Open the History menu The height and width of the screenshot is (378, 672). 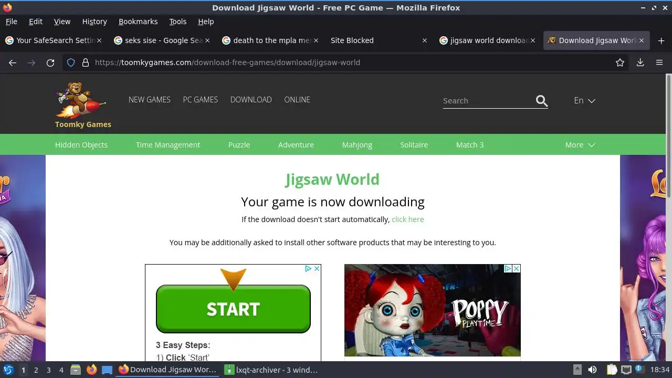(94, 22)
